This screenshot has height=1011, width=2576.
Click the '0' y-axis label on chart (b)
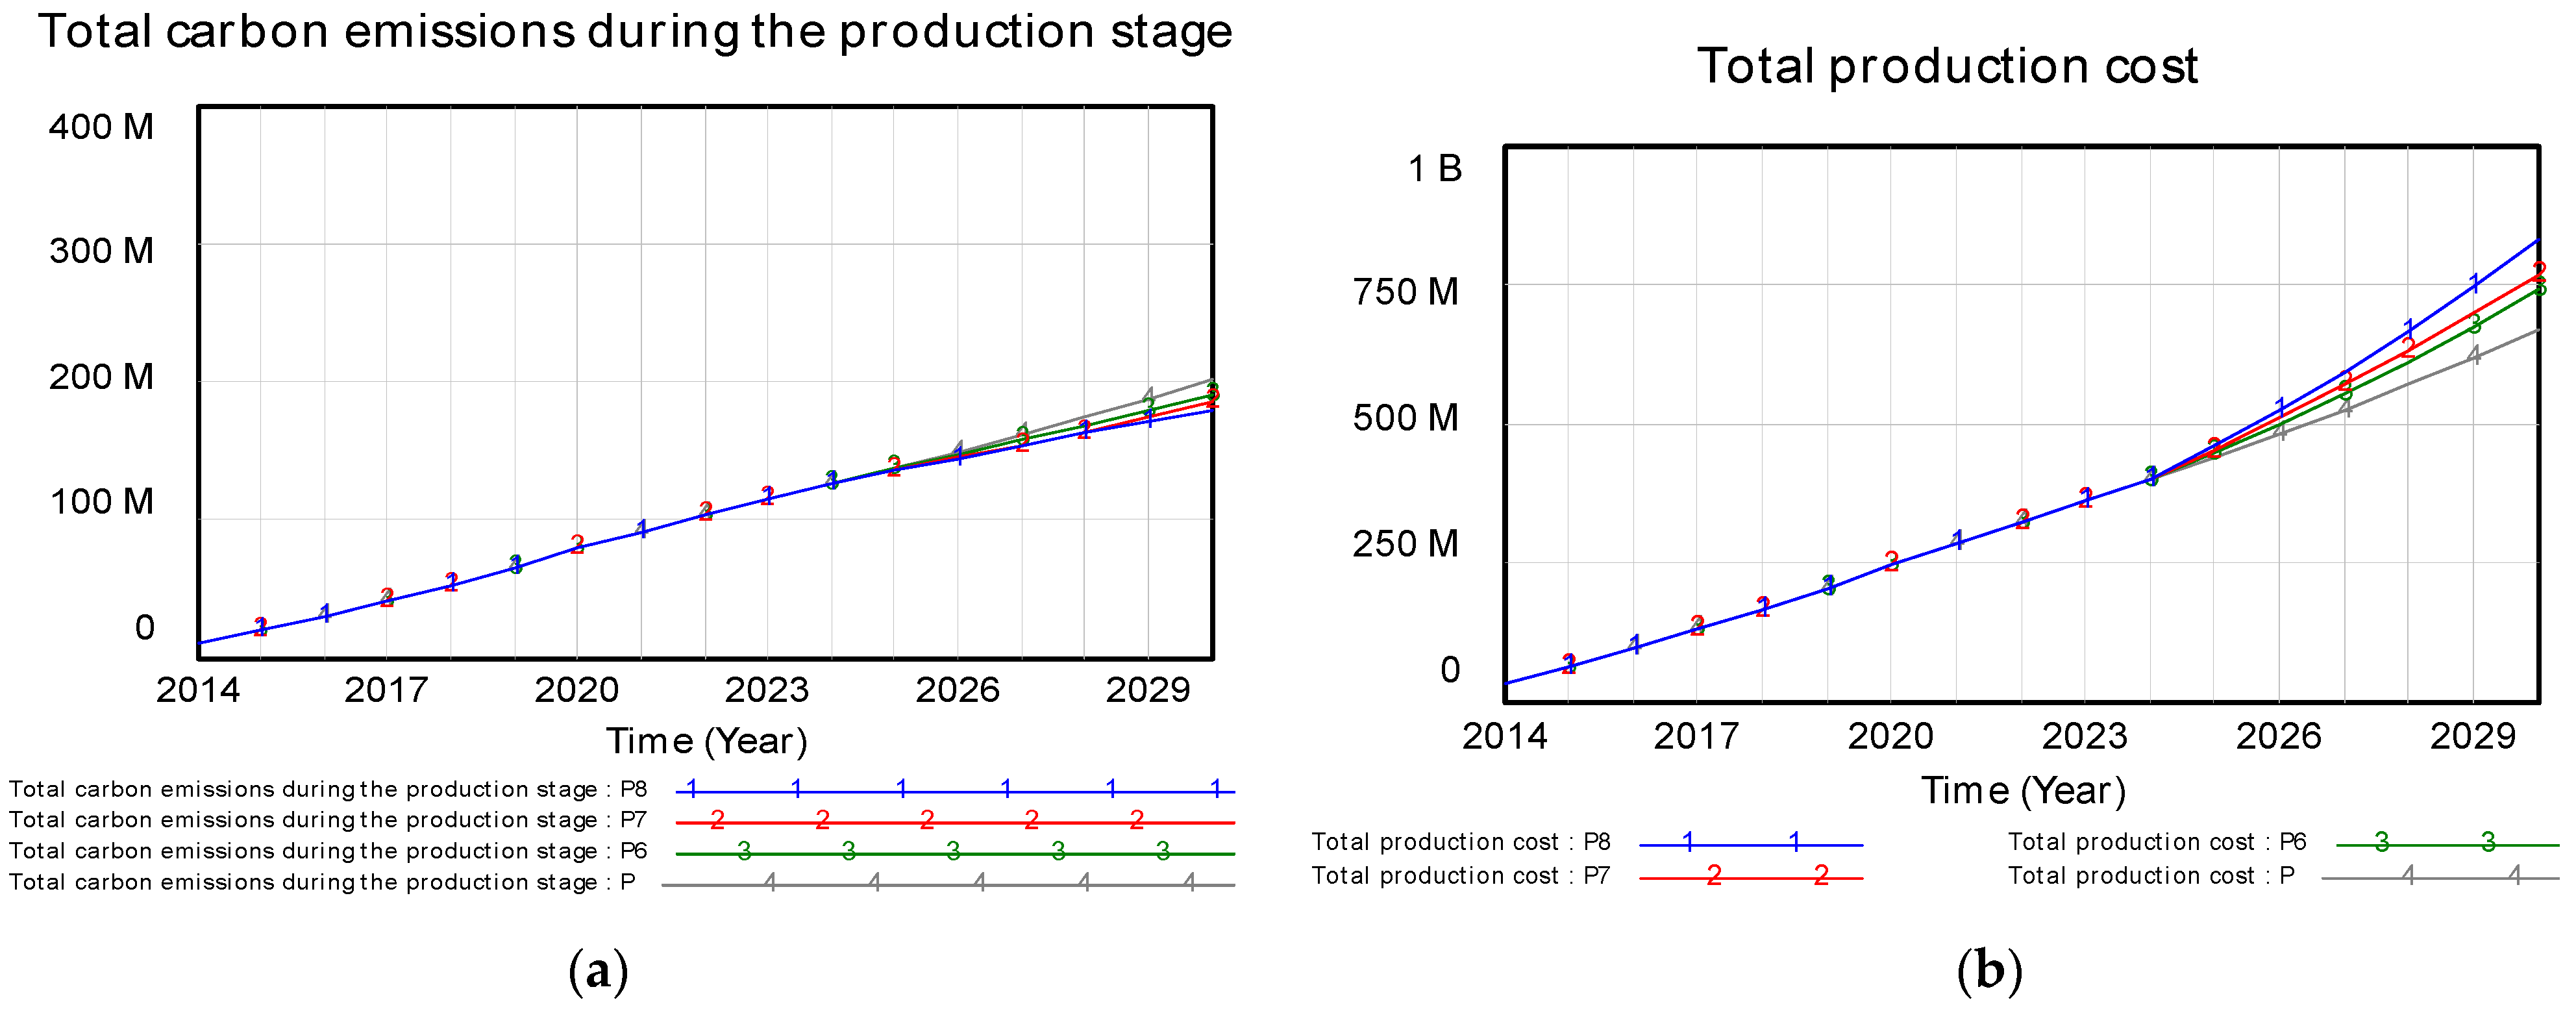pyautogui.click(x=1450, y=670)
